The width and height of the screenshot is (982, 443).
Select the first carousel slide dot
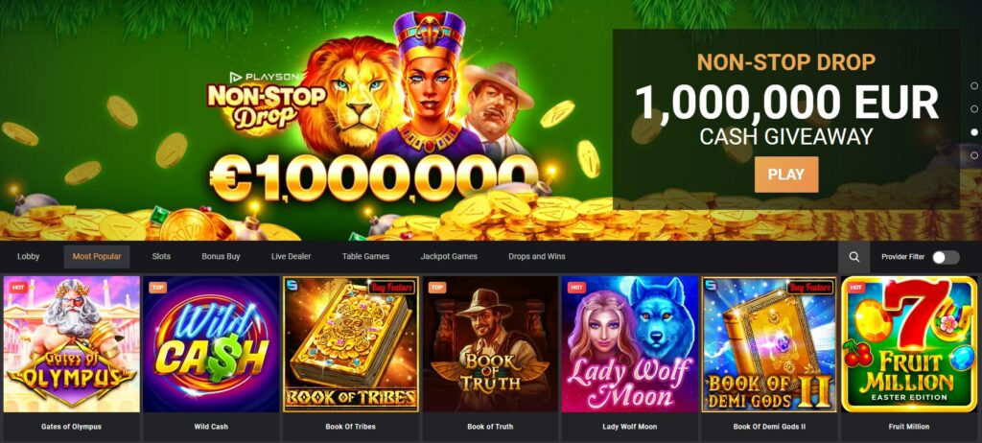coord(974,85)
